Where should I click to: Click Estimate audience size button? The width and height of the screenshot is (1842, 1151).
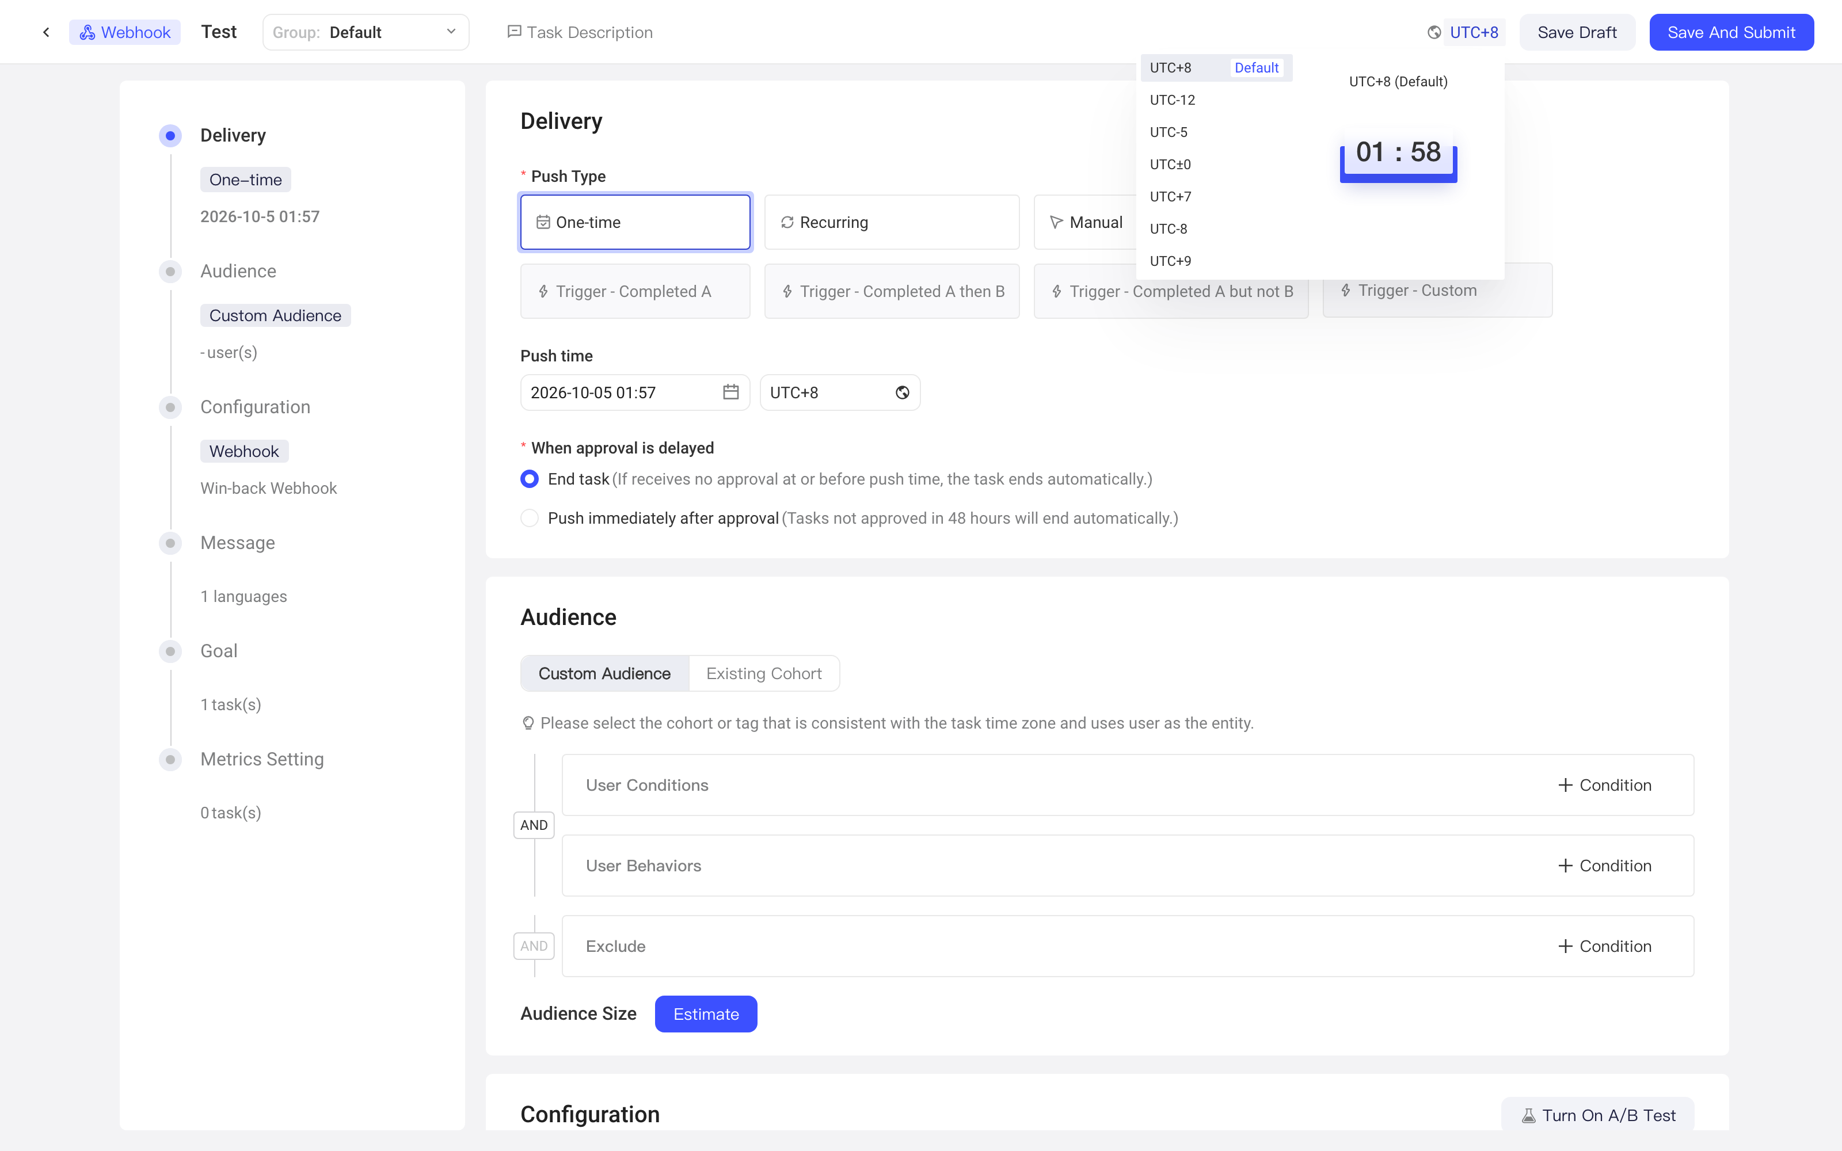point(706,1014)
